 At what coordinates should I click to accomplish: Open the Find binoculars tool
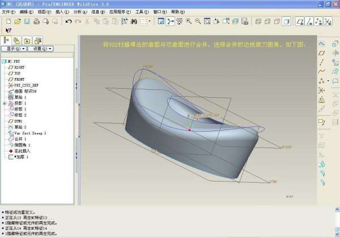tap(134, 21)
